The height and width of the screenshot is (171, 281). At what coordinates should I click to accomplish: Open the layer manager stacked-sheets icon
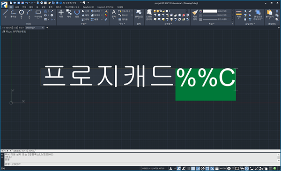[149, 12]
